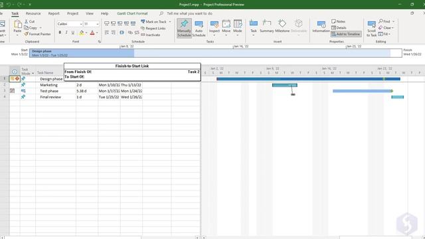Click the Format Painter brush

(27, 34)
